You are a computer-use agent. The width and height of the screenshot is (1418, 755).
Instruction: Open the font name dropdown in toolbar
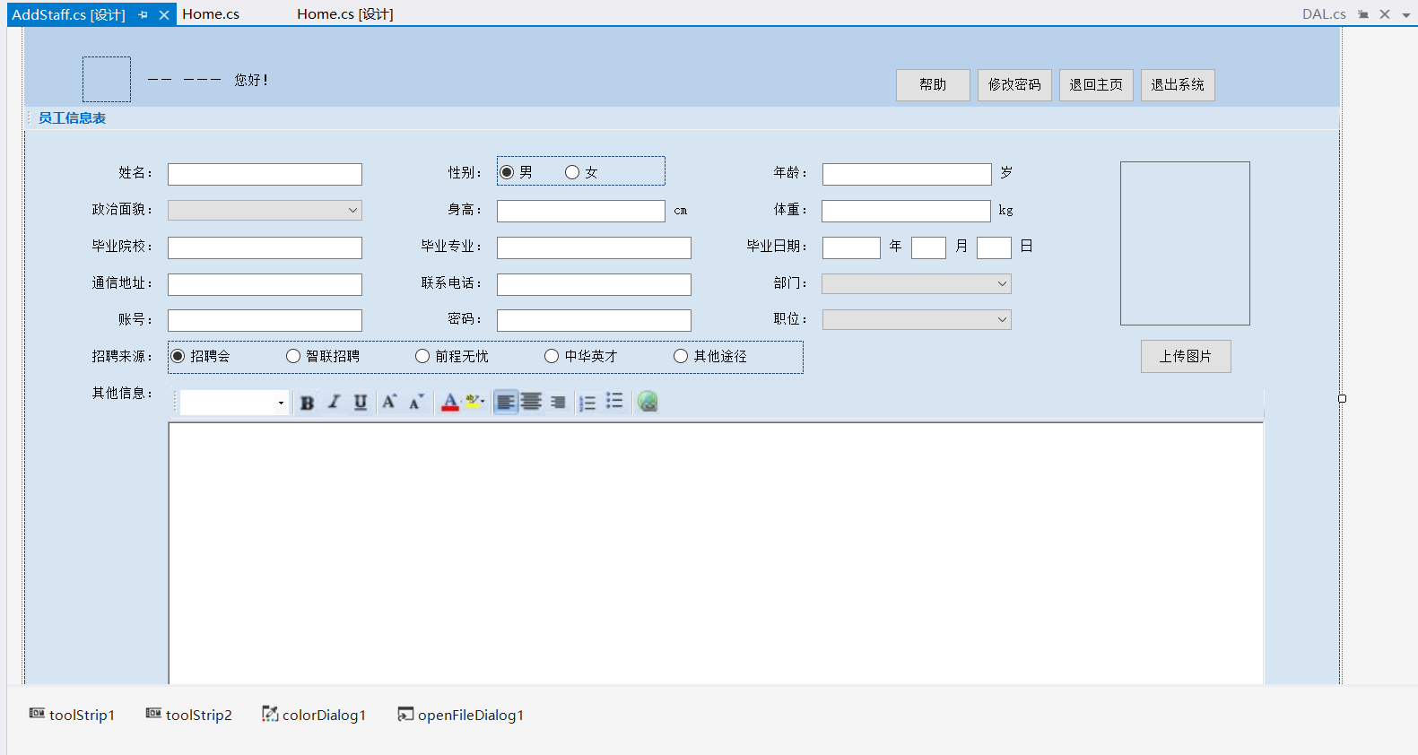coord(281,403)
